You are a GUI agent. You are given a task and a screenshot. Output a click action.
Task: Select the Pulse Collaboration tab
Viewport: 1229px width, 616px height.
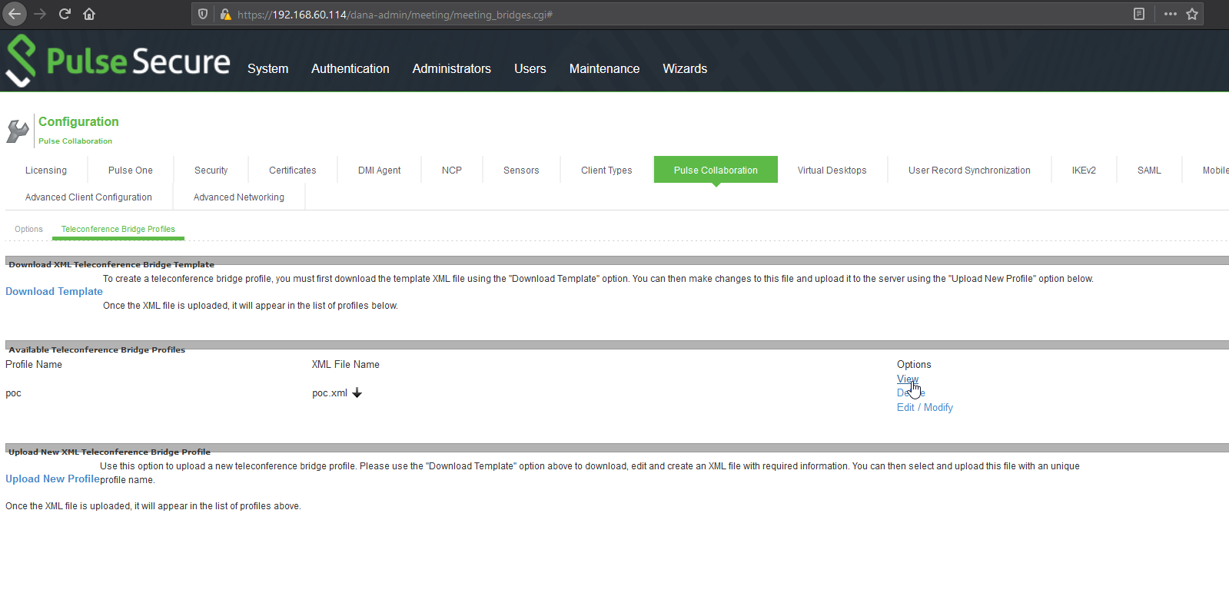point(716,170)
